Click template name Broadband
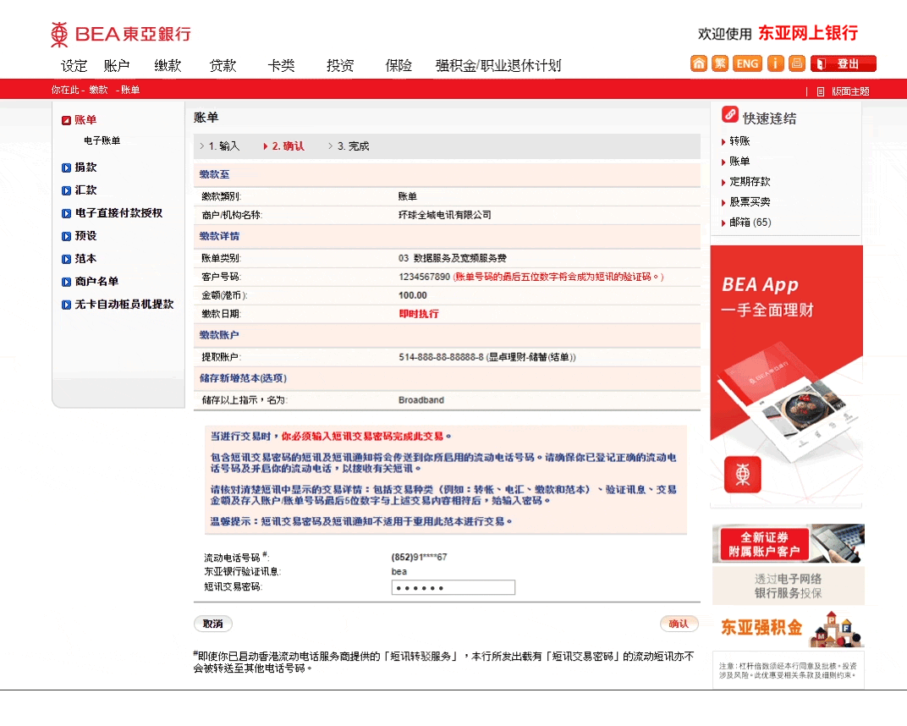The image size is (907, 726). click(x=421, y=400)
